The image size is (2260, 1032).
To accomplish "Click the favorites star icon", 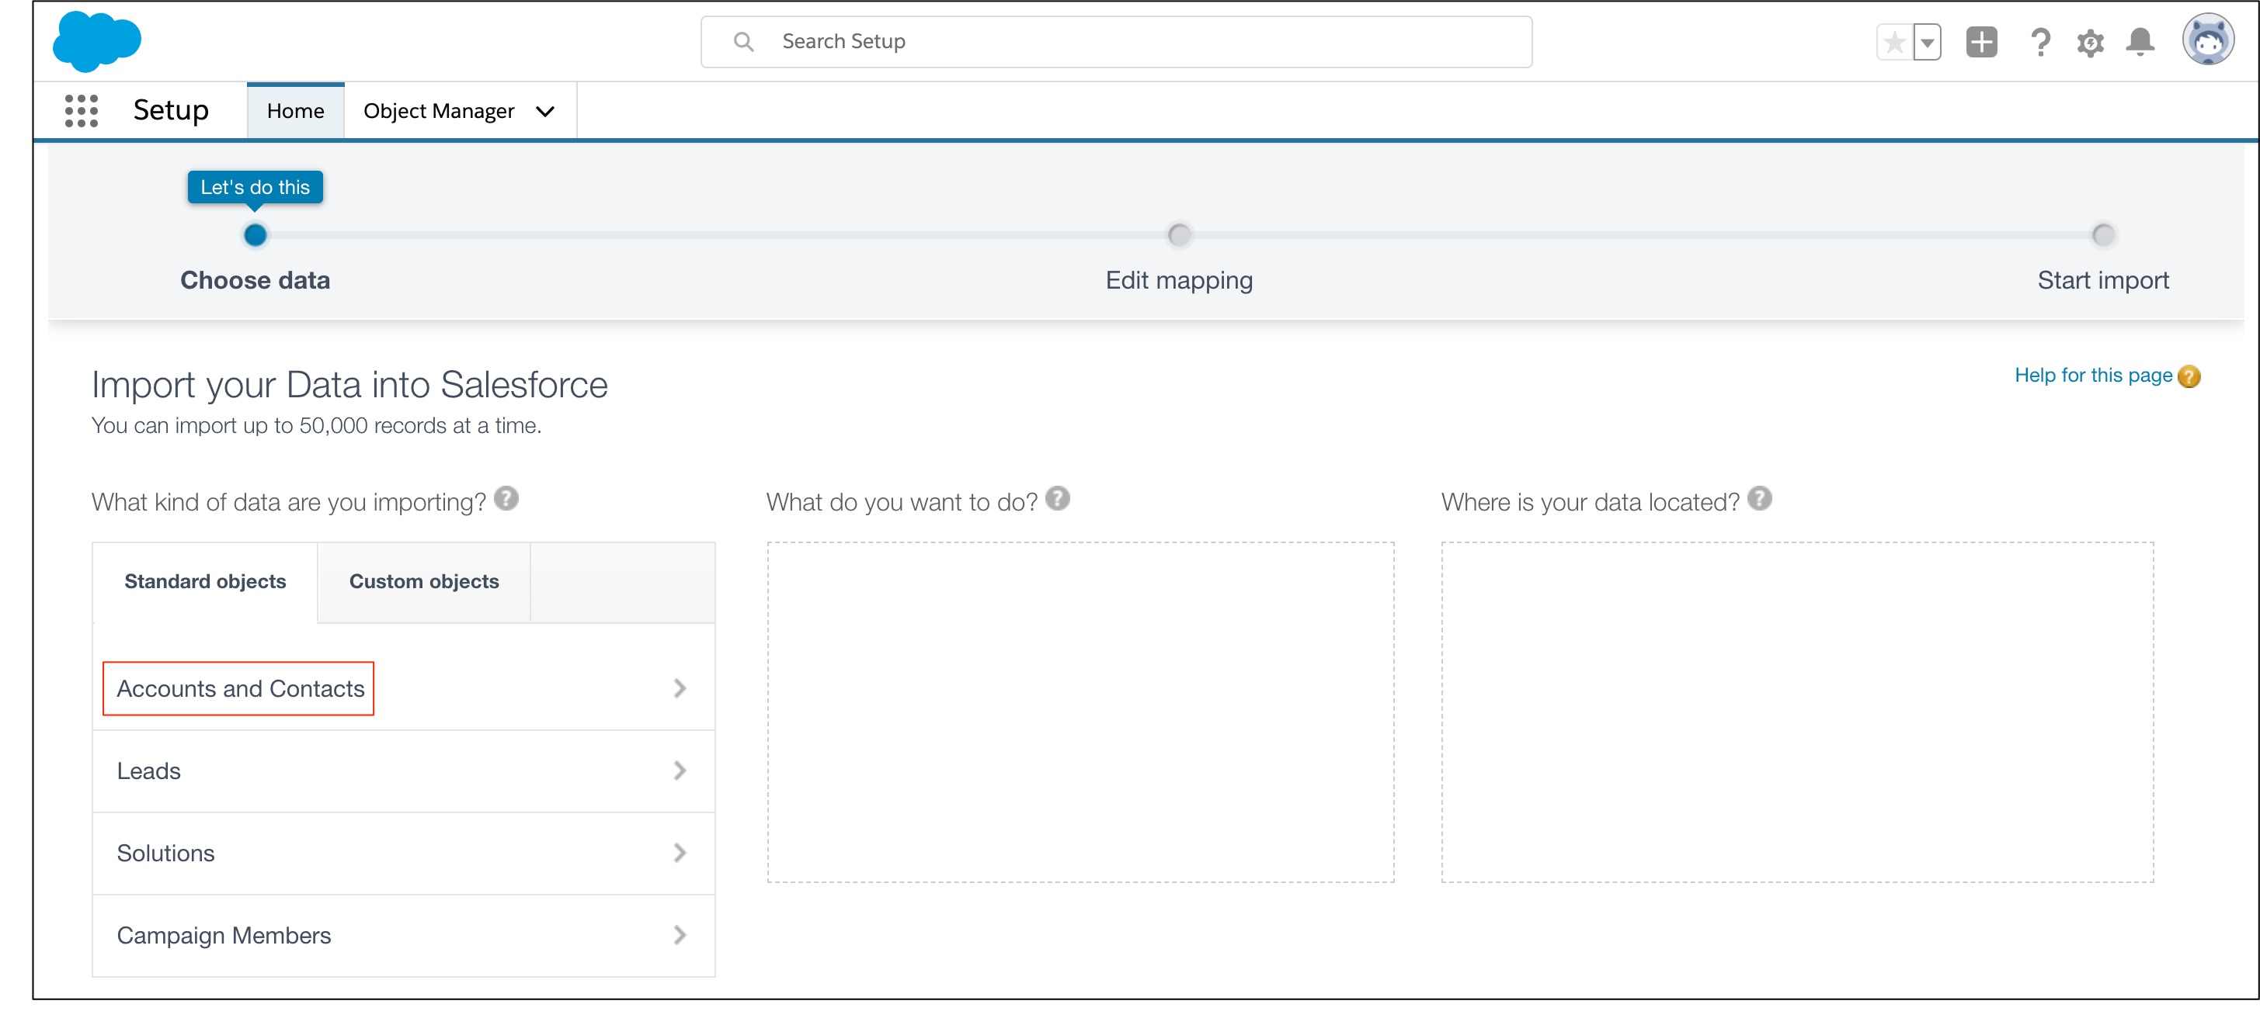I will click(1894, 42).
